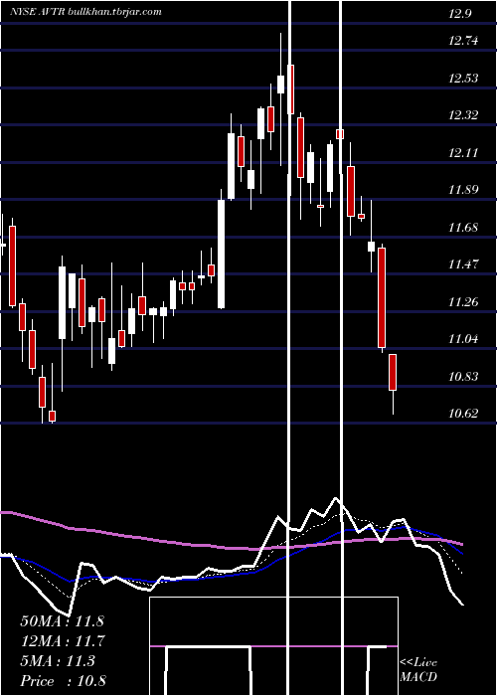Screen dimensions: 497x696
Task: Select the highest candlestick near 12.53
Action: coord(280,85)
